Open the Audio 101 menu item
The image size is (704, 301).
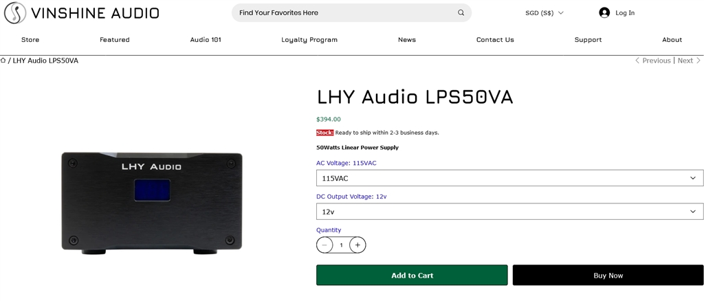(206, 40)
